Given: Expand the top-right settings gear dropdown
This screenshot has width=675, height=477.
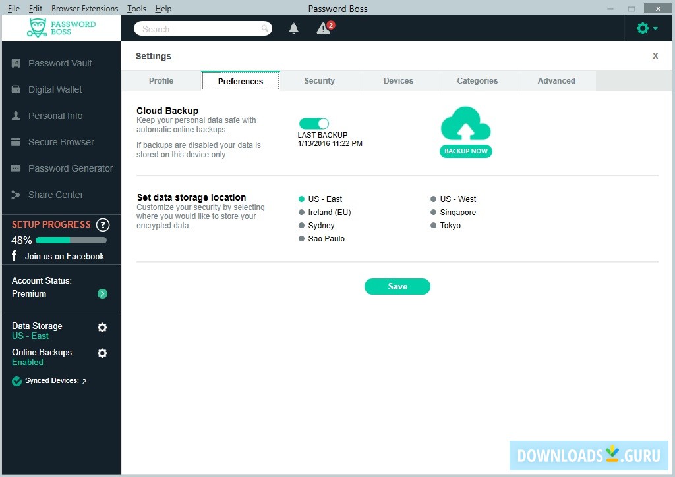Looking at the screenshot, I should click(646, 28).
